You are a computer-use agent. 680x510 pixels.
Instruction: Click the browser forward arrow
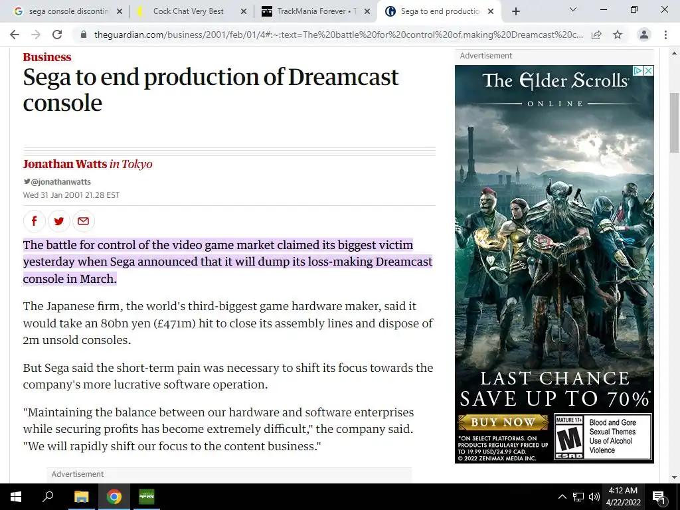click(x=36, y=35)
